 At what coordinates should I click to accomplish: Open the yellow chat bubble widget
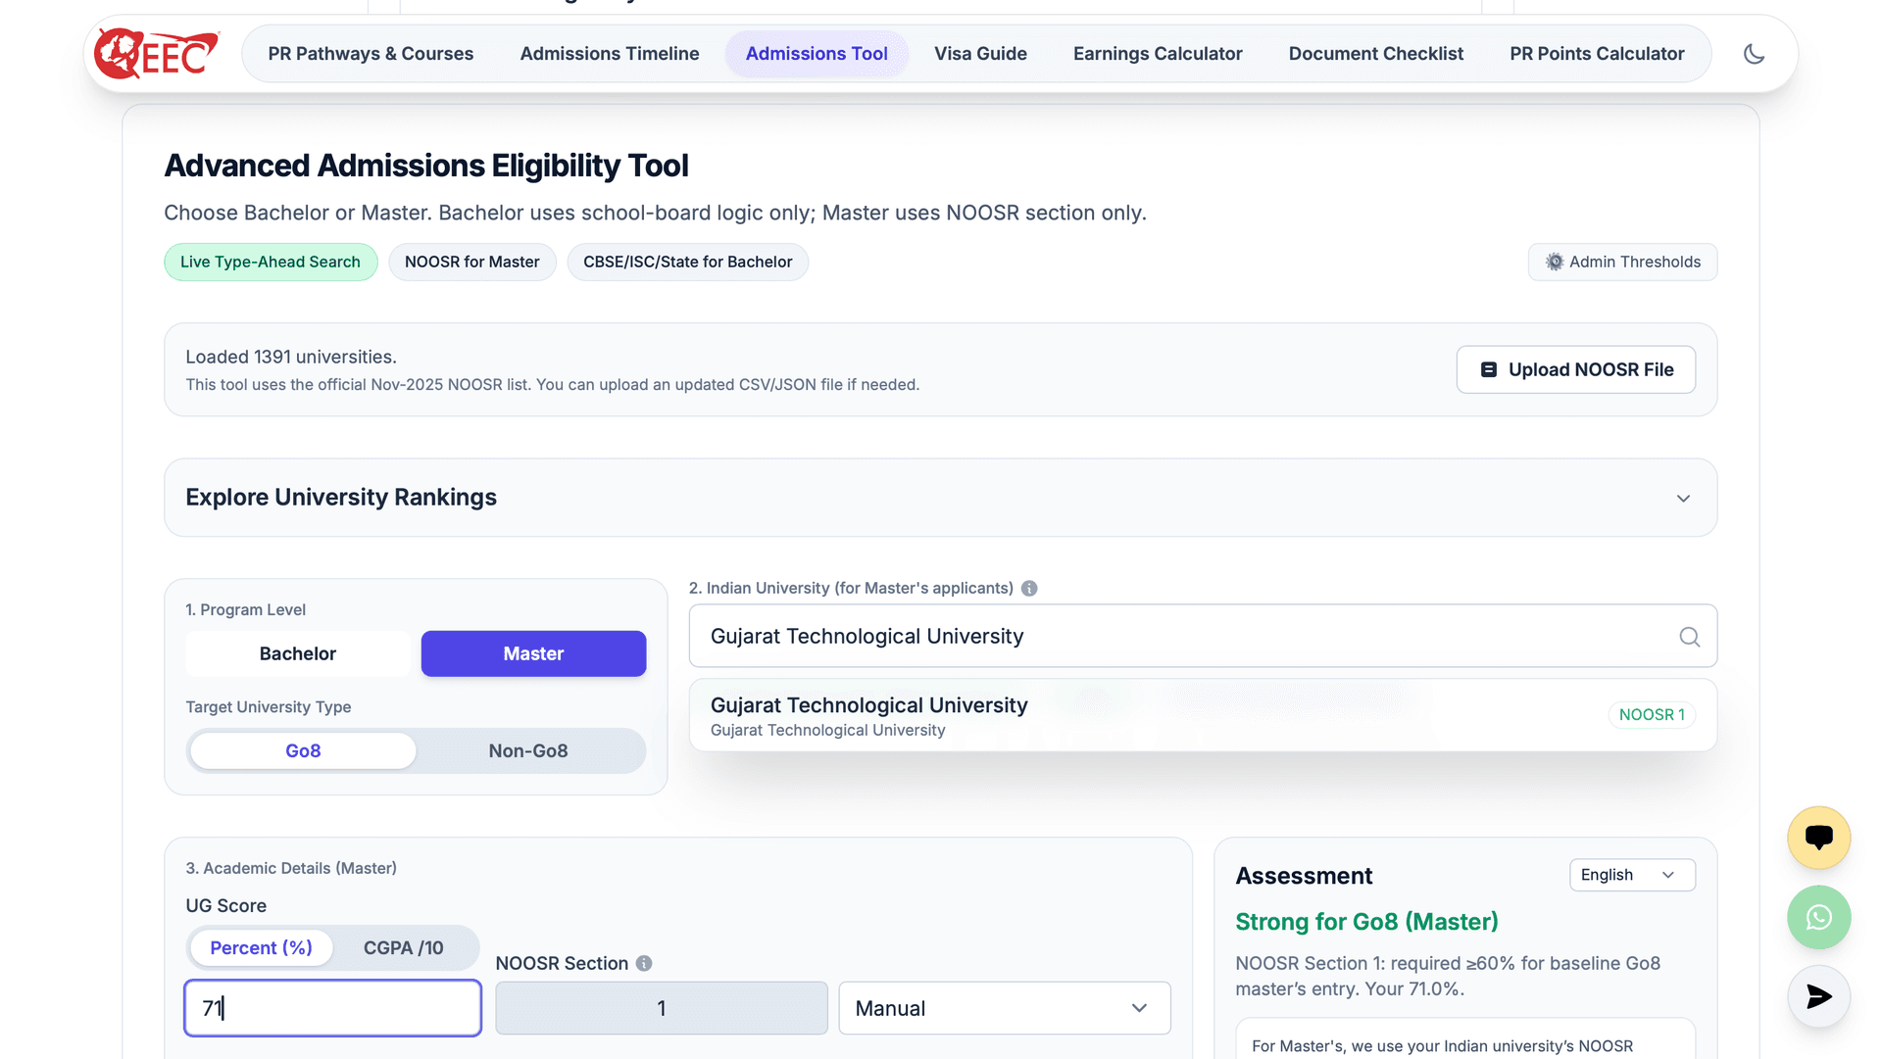click(x=1818, y=838)
